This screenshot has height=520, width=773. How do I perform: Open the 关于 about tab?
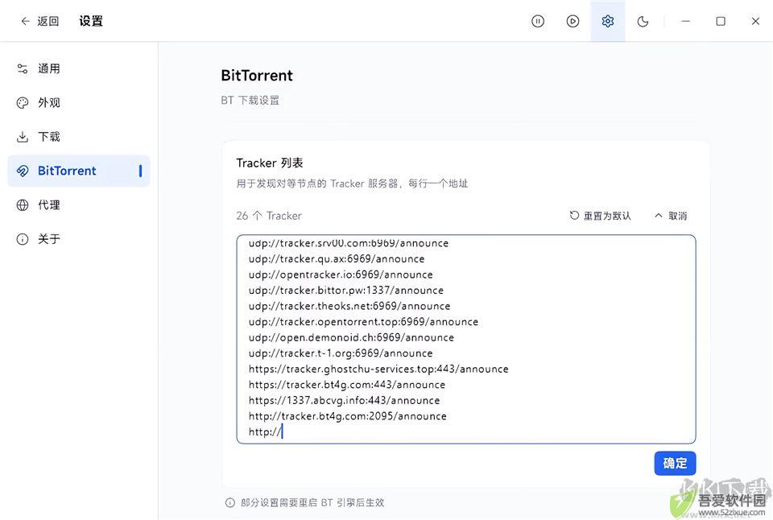point(79,239)
